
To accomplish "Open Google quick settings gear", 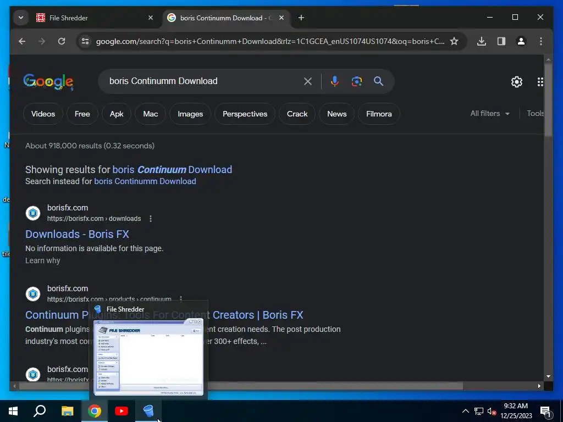I will click(517, 82).
